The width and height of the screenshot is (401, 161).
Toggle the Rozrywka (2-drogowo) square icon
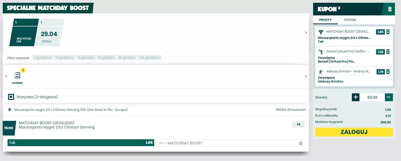point(11,97)
